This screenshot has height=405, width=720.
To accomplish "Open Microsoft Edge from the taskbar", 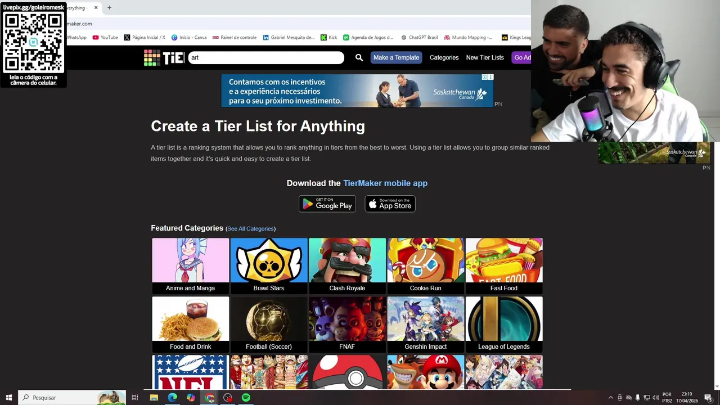I will 172,398.
